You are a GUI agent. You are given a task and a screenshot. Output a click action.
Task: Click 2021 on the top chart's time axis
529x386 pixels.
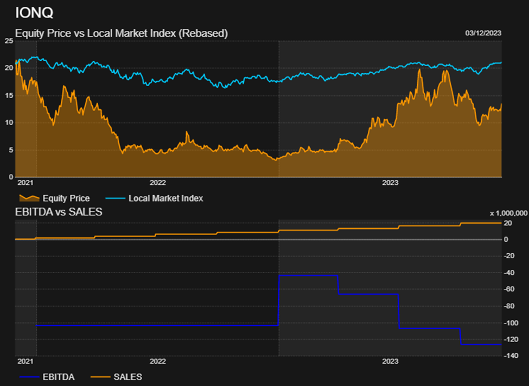(26, 183)
